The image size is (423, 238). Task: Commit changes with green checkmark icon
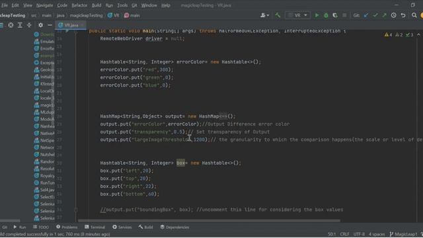[375, 15]
